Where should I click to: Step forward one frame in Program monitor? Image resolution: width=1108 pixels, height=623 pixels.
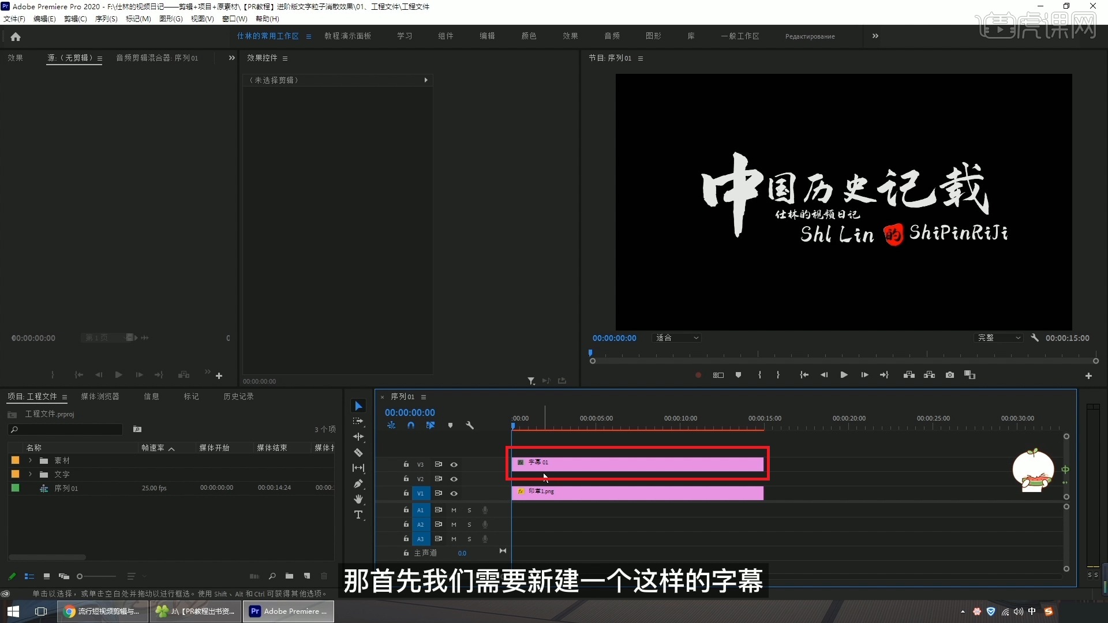(x=864, y=375)
